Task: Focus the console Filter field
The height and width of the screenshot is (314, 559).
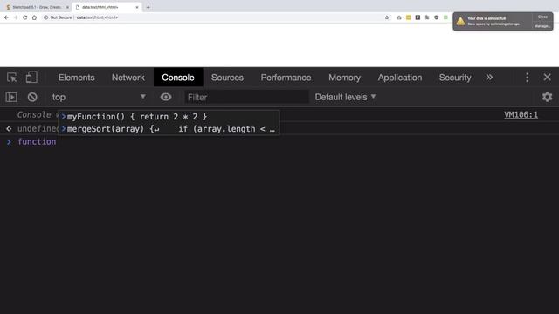Action: click(x=246, y=97)
